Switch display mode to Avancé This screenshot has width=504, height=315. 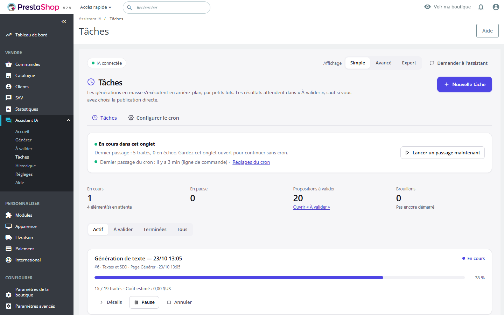(x=384, y=63)
